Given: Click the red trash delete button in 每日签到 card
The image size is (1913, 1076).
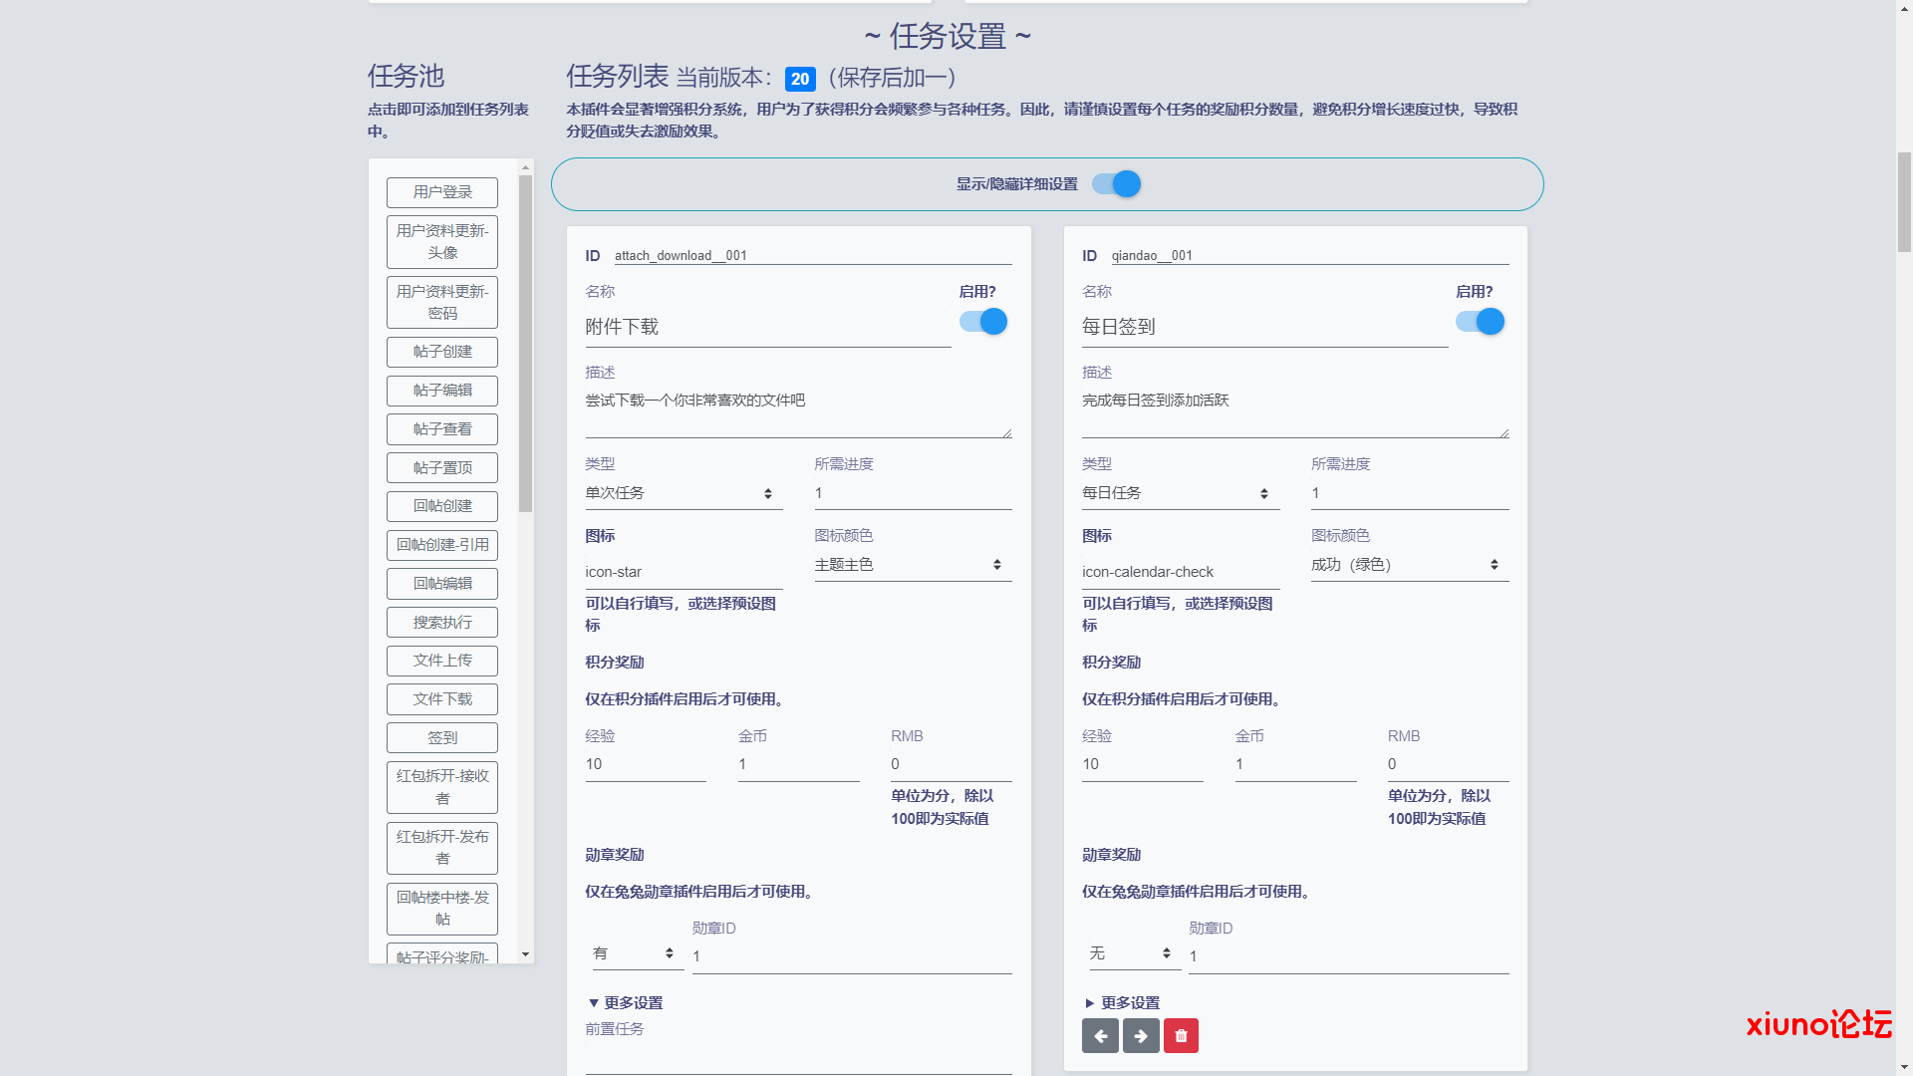Looking at the screenshot, I should (x=1181, y=1036).
